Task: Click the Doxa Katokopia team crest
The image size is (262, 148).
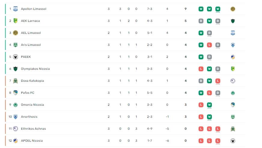Action: 15,81
